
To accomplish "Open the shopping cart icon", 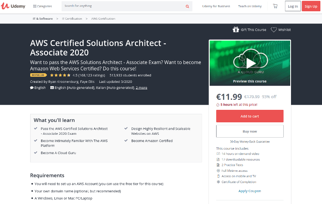I will click(x=275, y=6).
